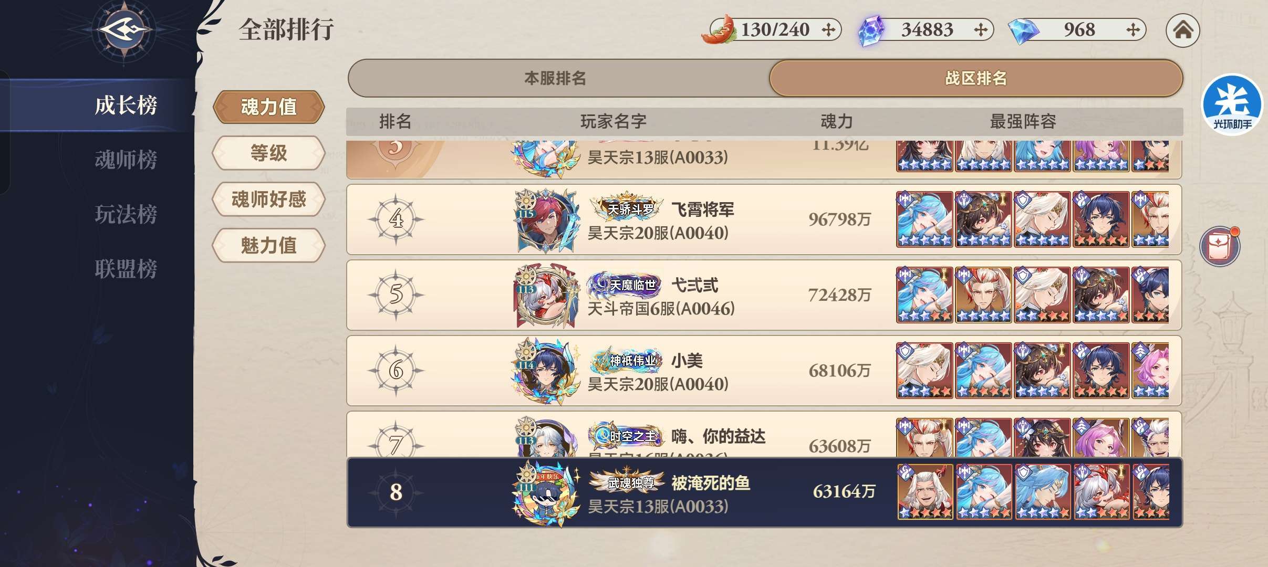Viewport: 1268px width, 567px height.
Task: Open rank 5 player 弋式式 row
Action: [764, 295]
